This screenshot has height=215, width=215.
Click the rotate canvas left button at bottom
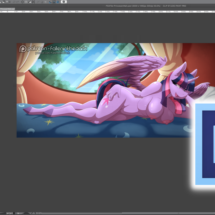pos(32,213)
